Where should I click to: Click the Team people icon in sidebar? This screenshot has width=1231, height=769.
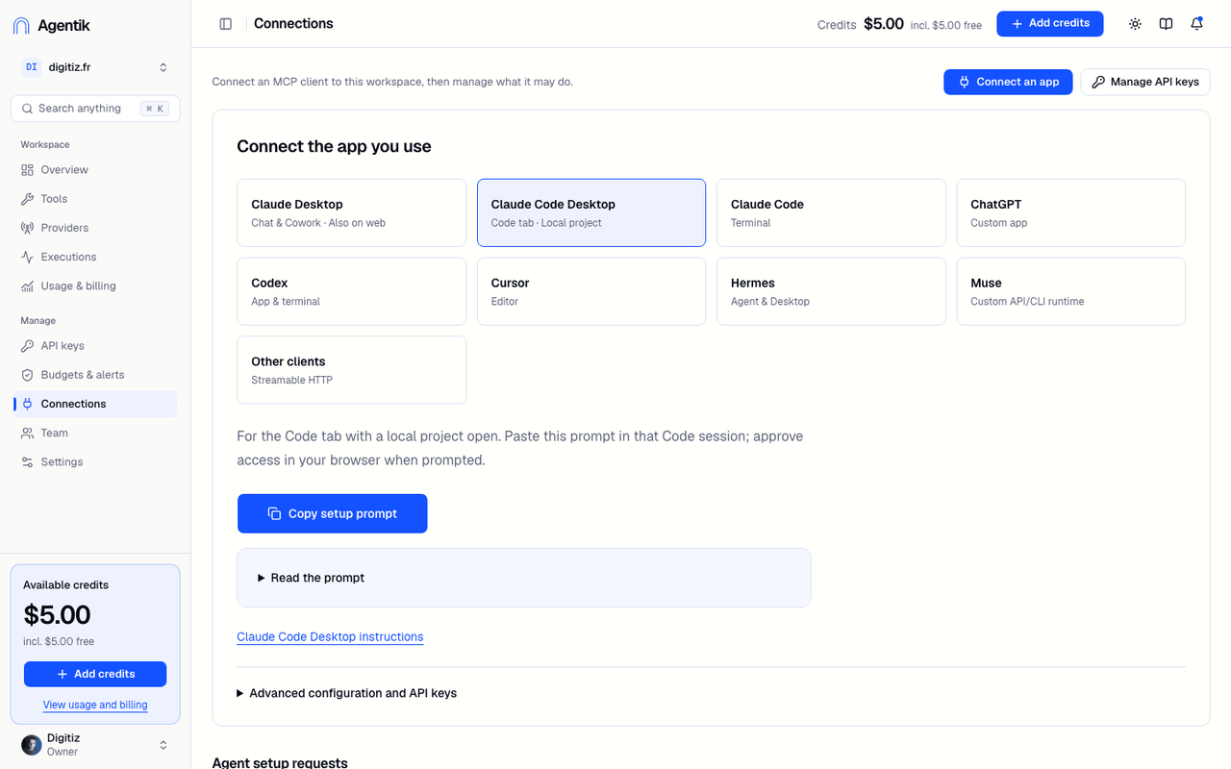(27, 433)
